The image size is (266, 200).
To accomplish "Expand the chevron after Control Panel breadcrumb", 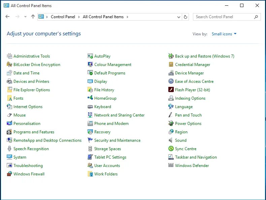I will click(79, 17).
